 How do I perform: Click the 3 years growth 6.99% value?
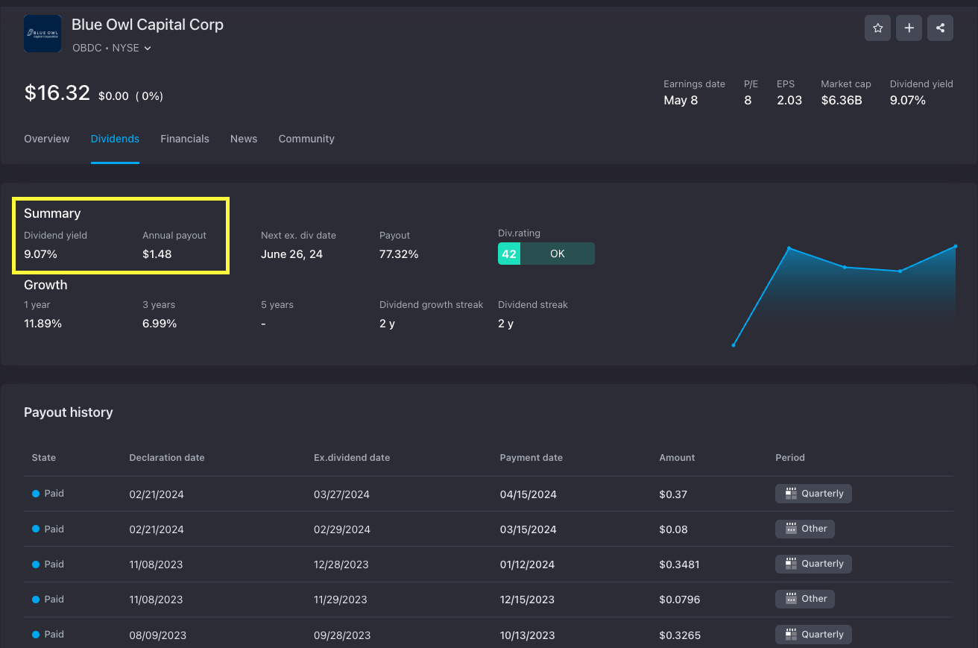click(160, 324)
